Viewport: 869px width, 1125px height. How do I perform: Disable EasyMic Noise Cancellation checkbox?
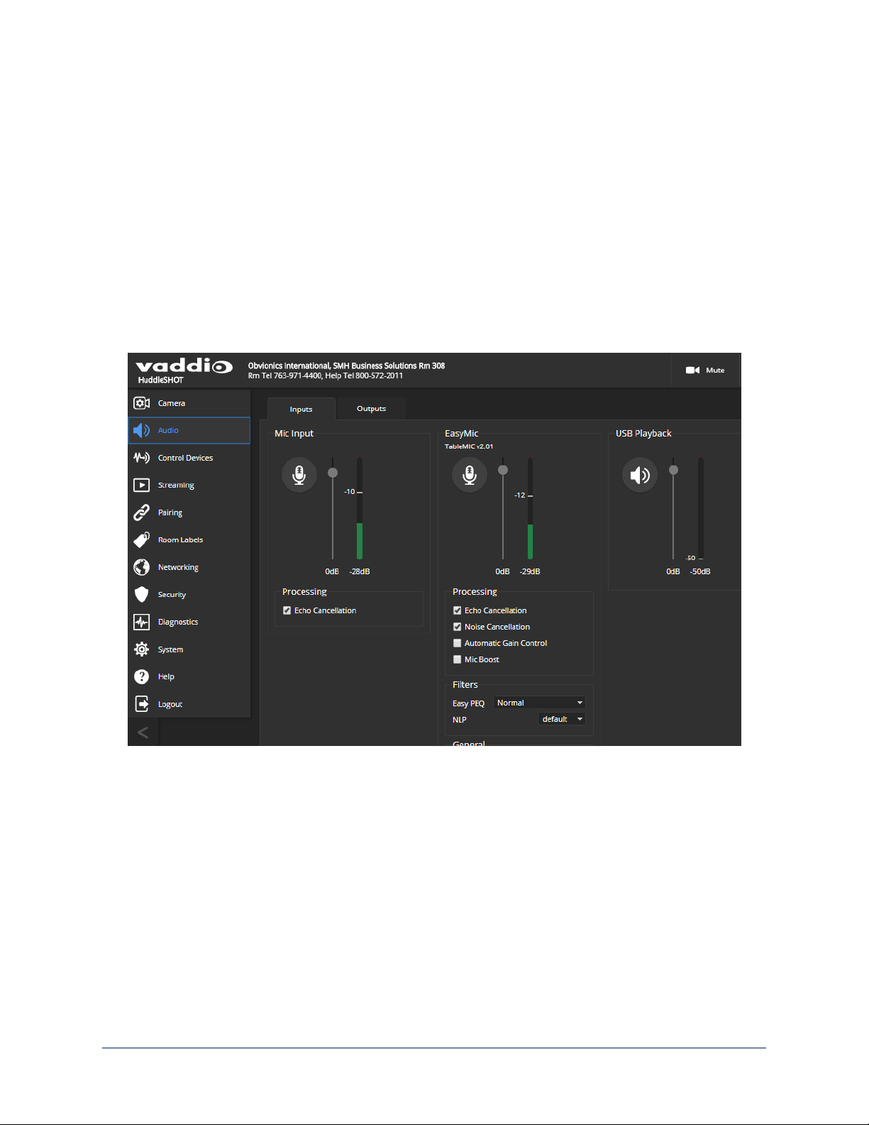(x=458, y=627)
